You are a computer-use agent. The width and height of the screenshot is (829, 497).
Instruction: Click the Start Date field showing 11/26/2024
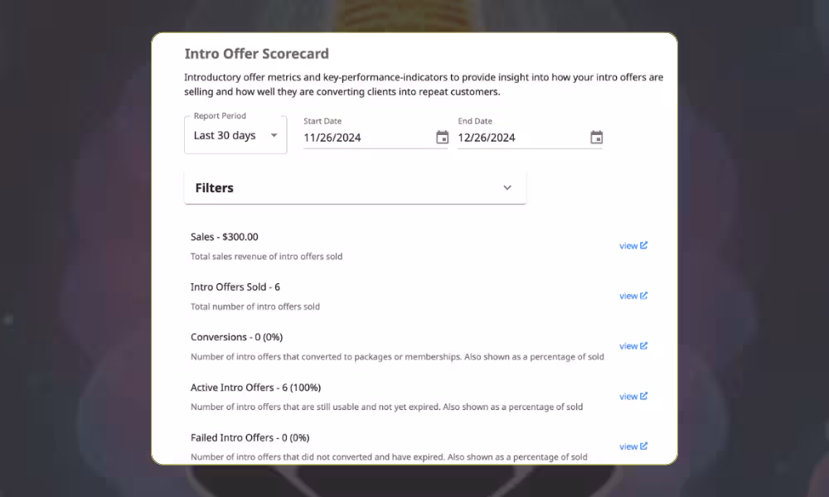pos(365,138)
